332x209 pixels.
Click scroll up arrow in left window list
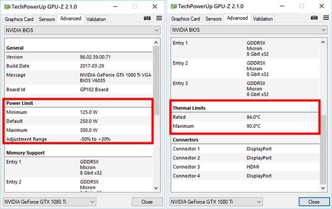(x=156, y=43)
